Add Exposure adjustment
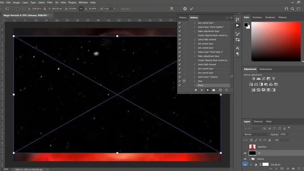Image resolution: width=304 pixels, height=171 pixels. [x=268, y=79]
